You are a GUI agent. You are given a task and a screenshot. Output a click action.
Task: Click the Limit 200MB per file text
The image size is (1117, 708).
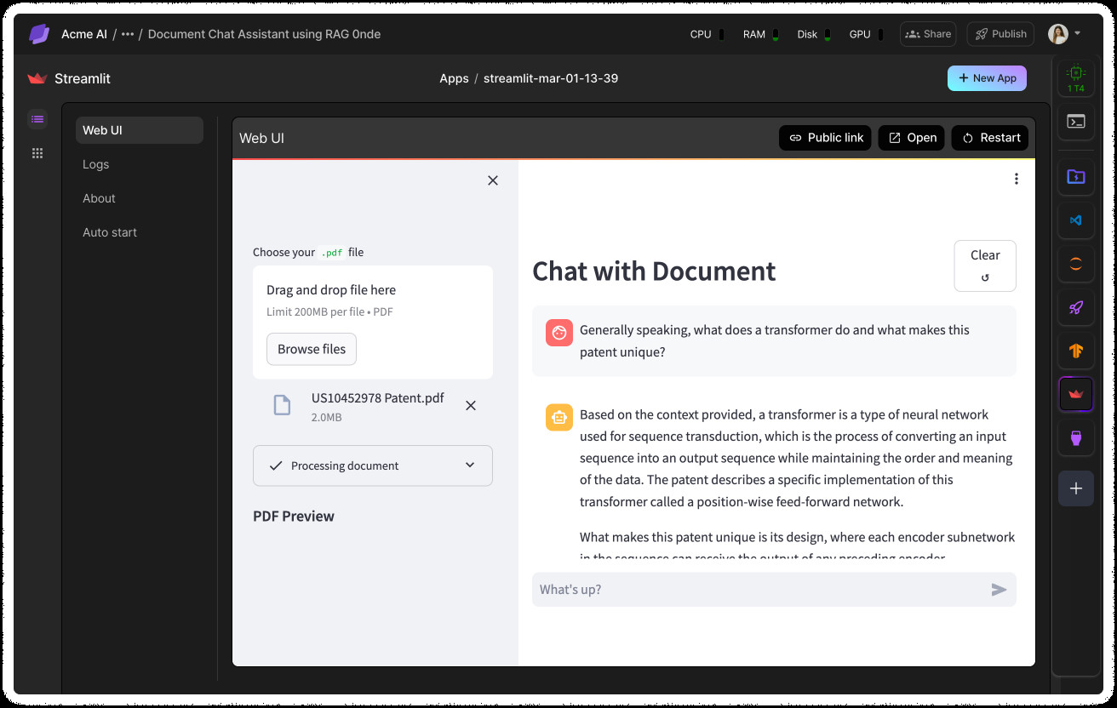pyautogui.click(x=329, y=311)
